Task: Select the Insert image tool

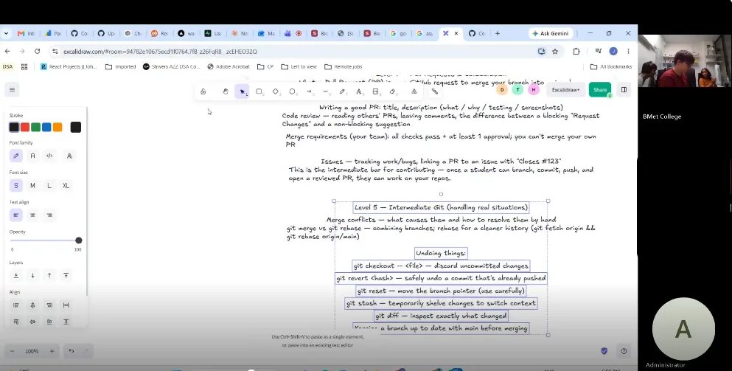Action: [x=376, y=91]
